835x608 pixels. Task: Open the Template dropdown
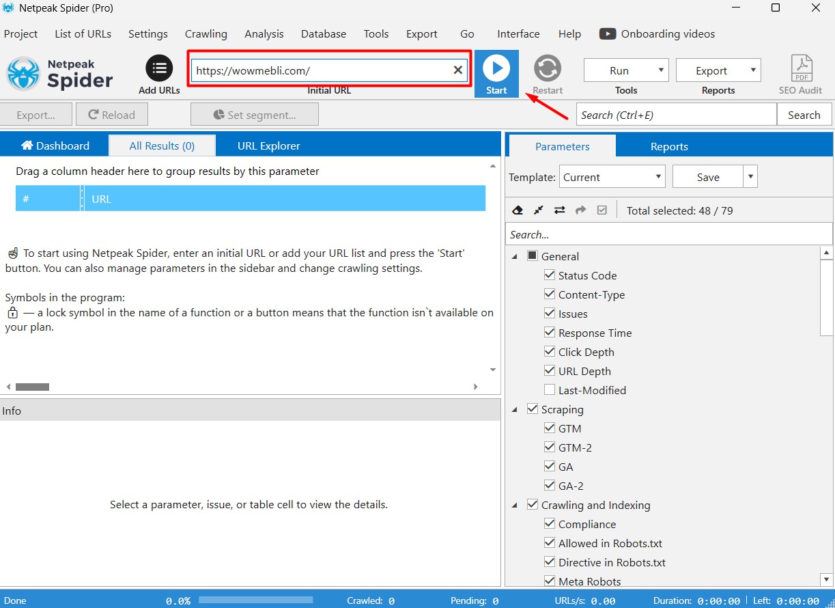pyautogui.click(x=612, y=177)
